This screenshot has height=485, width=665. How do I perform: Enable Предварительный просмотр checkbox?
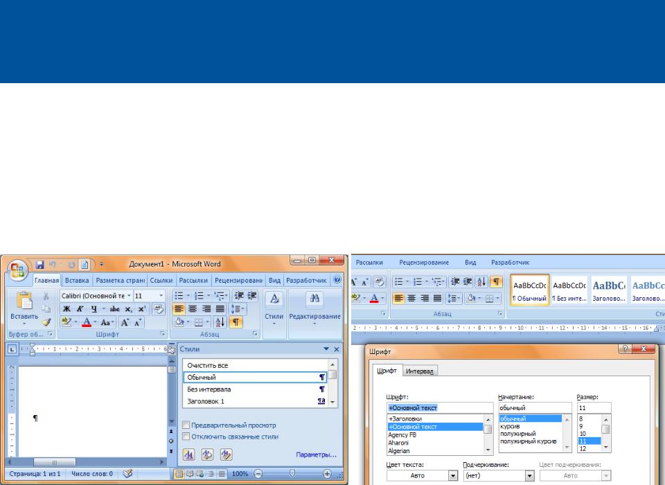(186, 425)
